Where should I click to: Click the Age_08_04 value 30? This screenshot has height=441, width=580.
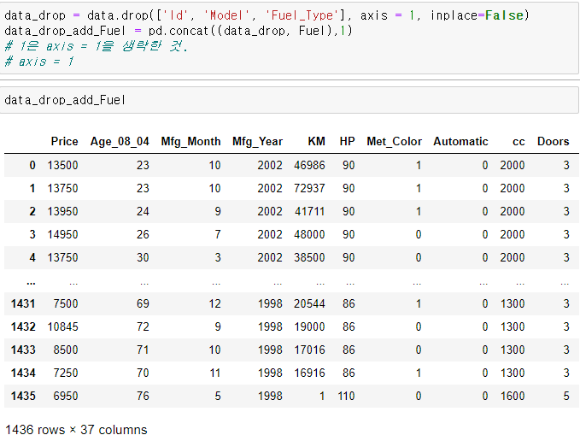point(143,257)
